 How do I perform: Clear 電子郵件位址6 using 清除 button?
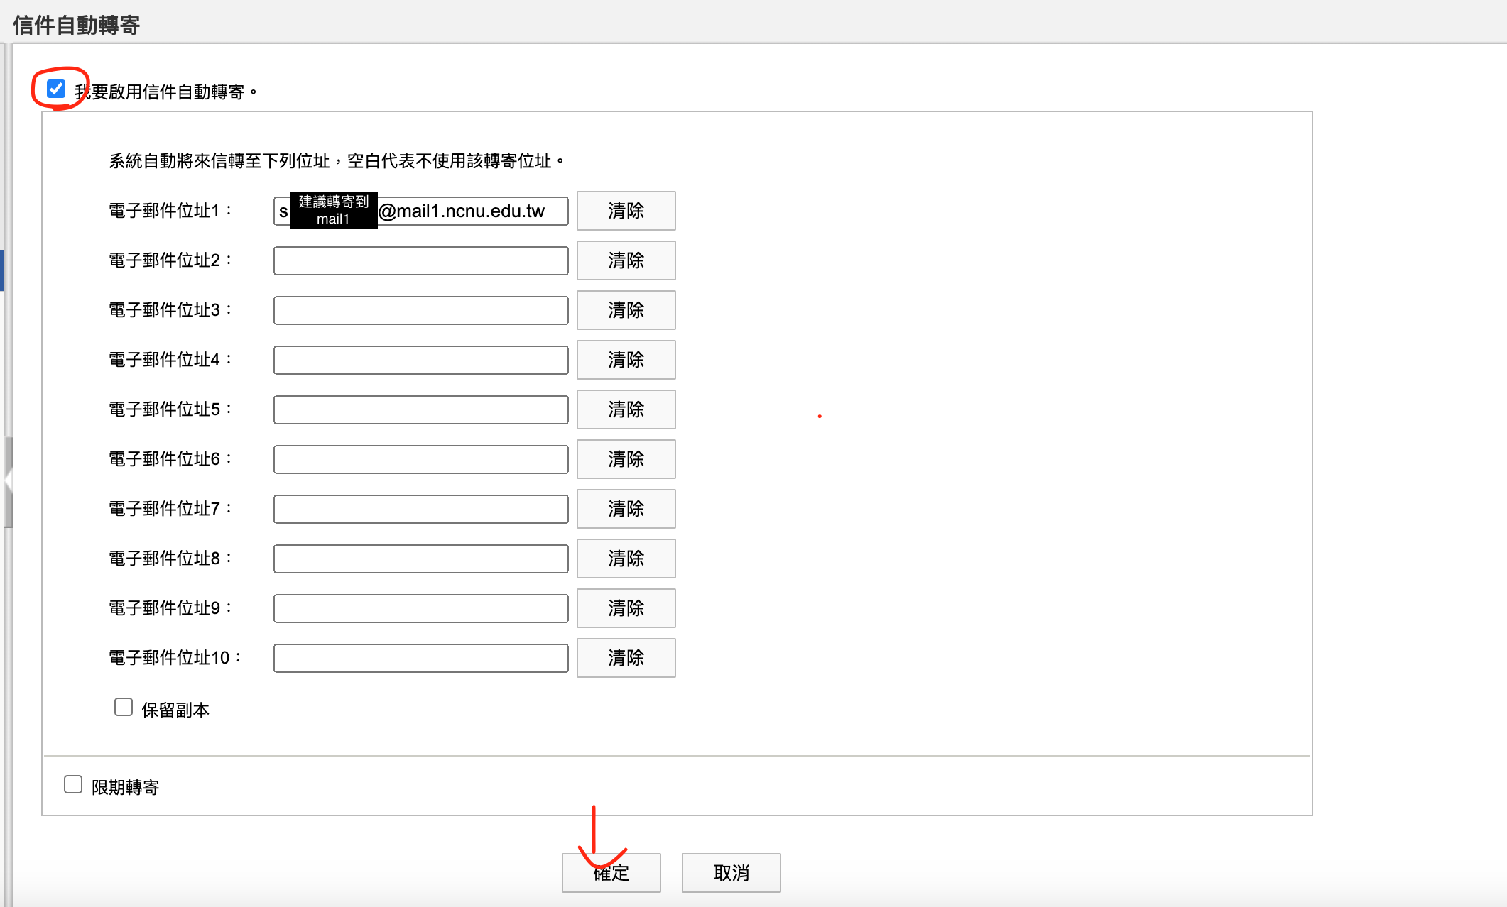click(x=626, y=459)
